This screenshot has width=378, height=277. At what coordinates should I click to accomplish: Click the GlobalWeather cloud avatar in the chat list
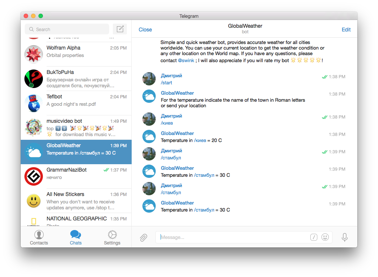coord(34,152)
